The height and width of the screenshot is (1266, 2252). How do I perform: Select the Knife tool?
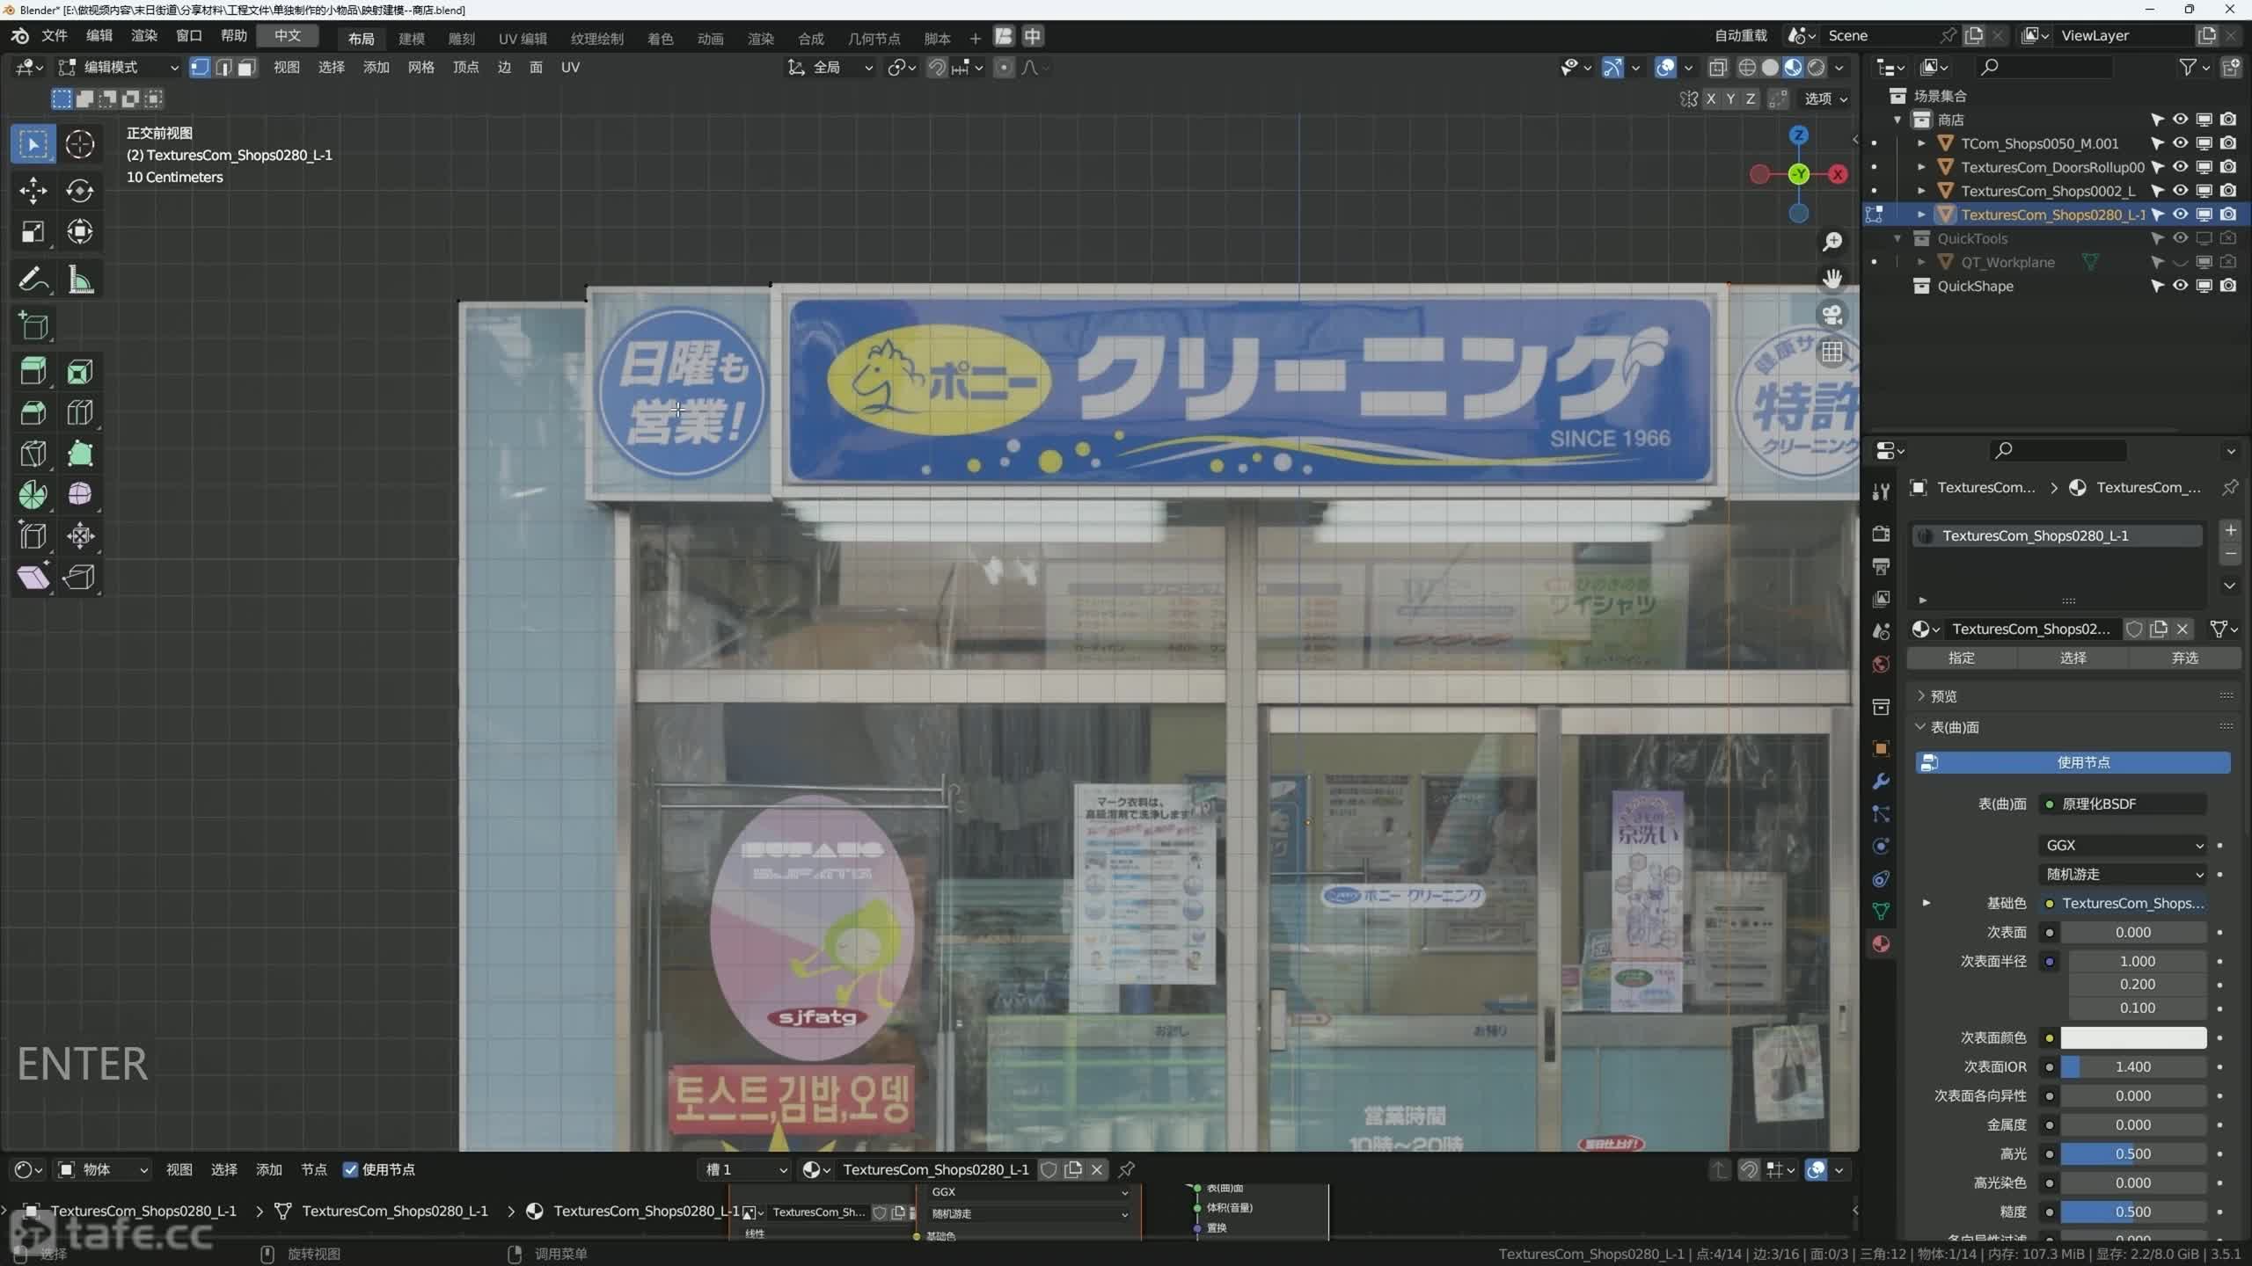point(33,455)
